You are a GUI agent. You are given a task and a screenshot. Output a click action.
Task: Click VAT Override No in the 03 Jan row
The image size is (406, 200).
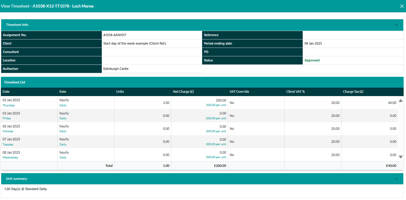pos(232,116)
